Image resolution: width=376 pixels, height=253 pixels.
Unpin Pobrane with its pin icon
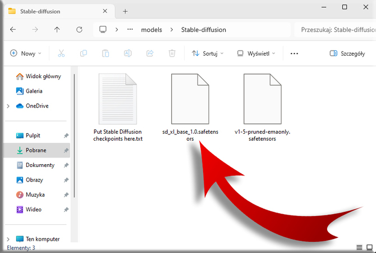click(x=66, y=151)
